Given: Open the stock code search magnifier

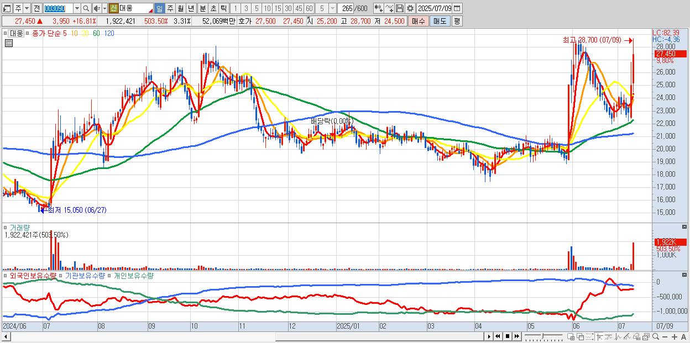Looking at the screenshot, I should [86, 8].
